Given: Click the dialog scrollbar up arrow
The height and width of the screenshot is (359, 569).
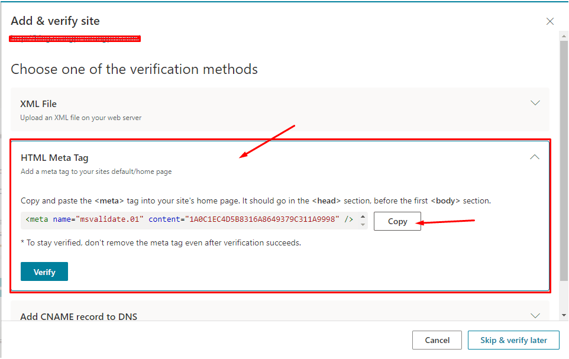Looking at the screenshot, I should [564, 37].
